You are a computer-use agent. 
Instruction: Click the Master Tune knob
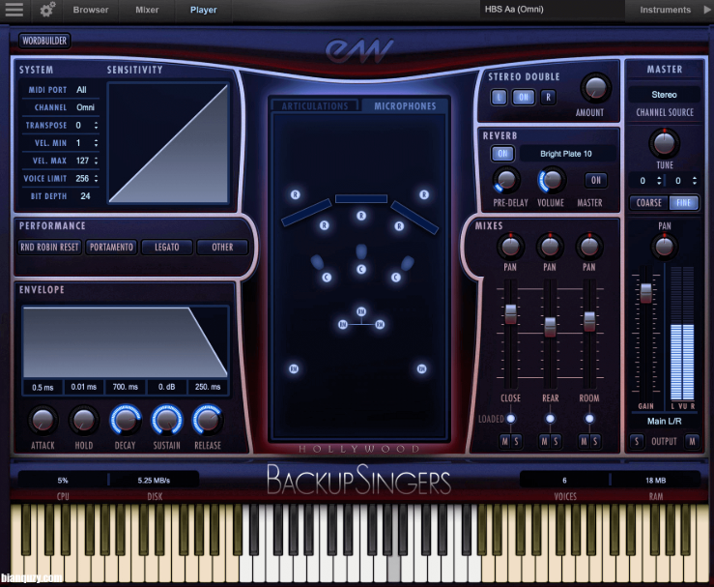point(664,143)
